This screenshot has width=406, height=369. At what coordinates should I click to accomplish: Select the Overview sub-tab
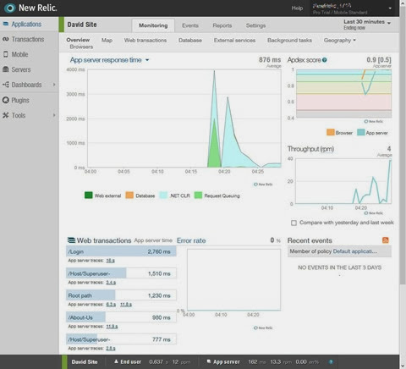(x=78, y=40)
